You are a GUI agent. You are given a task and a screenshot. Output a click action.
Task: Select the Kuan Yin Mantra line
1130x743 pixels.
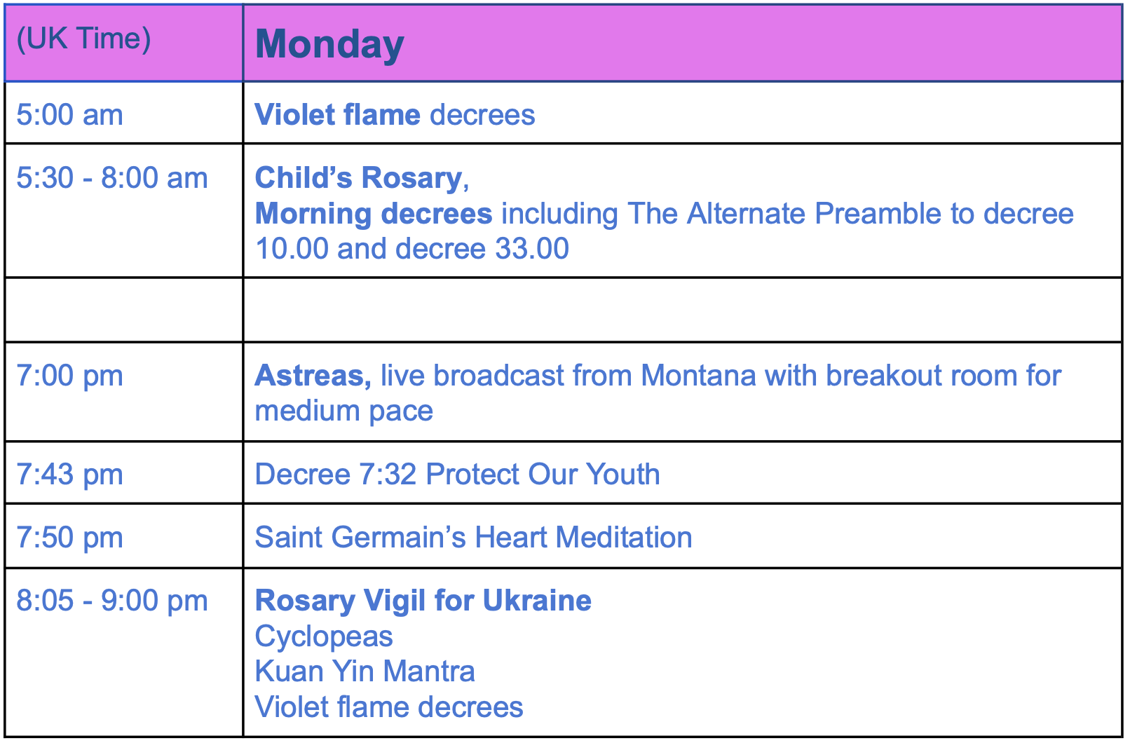pos(365,671)
